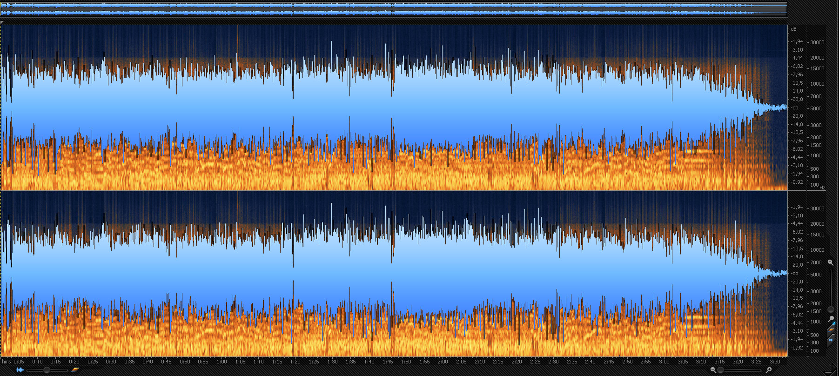Click the horizontal zoom slider knob
This screenshot has width=839, height=376.
point(720,370)
